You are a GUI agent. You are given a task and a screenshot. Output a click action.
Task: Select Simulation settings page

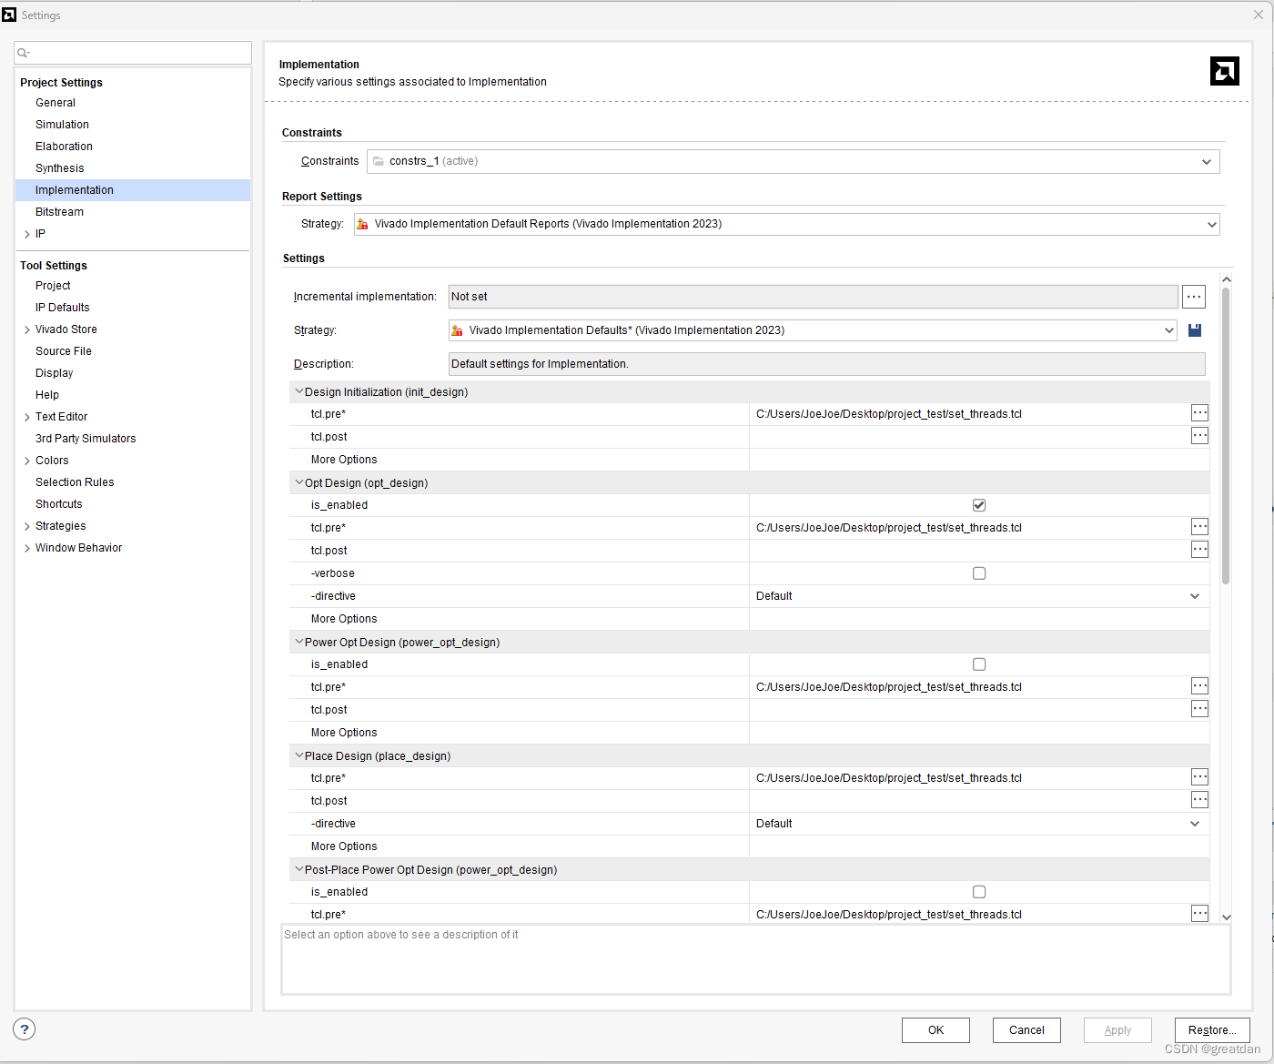pos(62,125)
